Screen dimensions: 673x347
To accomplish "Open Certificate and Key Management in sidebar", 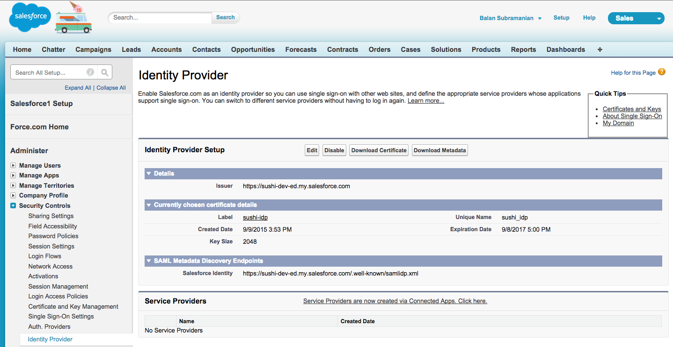I will coord(73,307).
